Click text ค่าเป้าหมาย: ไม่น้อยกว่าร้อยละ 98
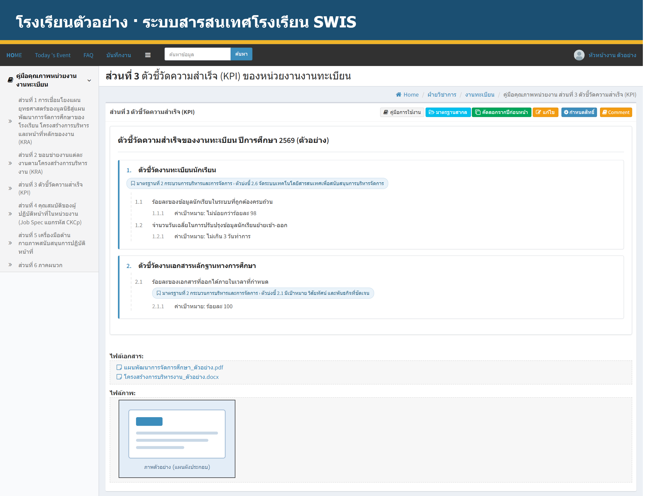648x496 pixels. pyautogui.click(x=215, y=213)
